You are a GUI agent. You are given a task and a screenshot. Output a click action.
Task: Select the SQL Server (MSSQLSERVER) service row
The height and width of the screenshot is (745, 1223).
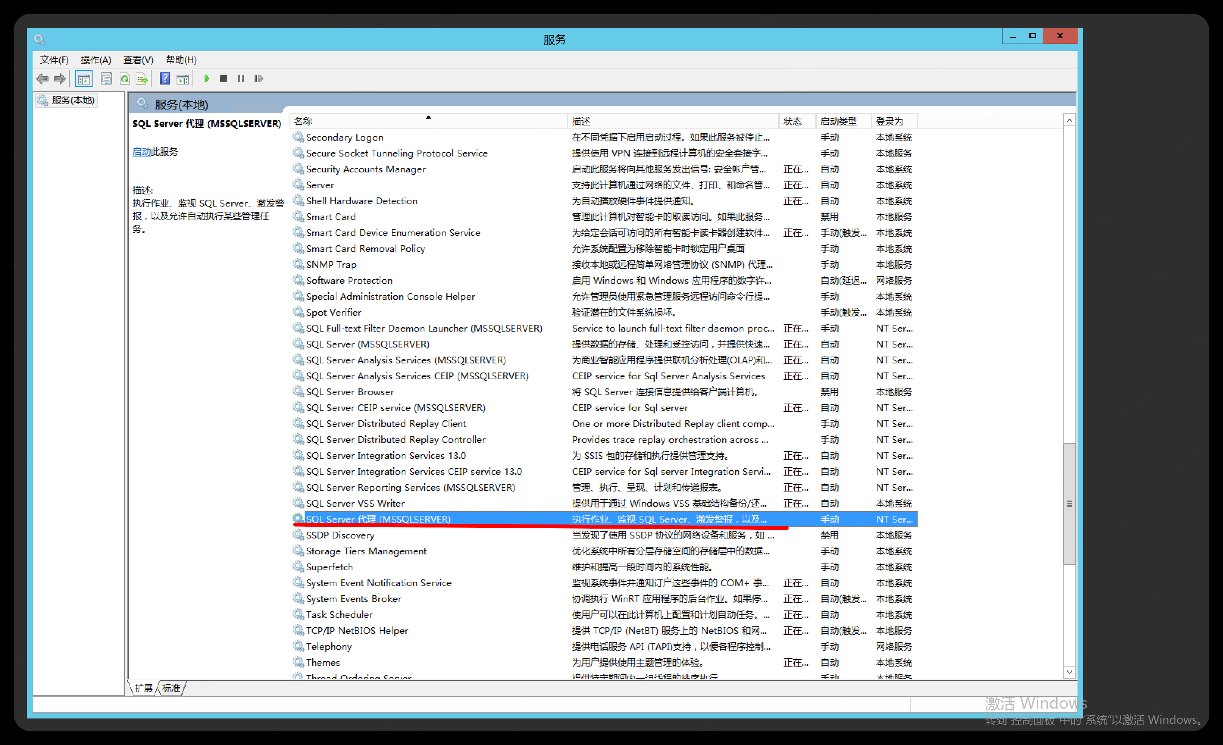click(x=604, y=344)
